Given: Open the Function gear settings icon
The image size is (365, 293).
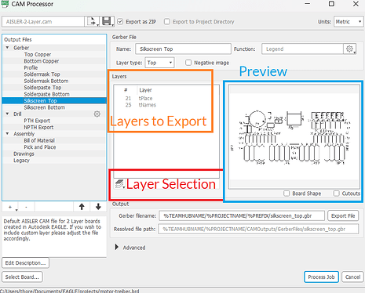Looking at the screenshot, I should (x=350, y=49).
